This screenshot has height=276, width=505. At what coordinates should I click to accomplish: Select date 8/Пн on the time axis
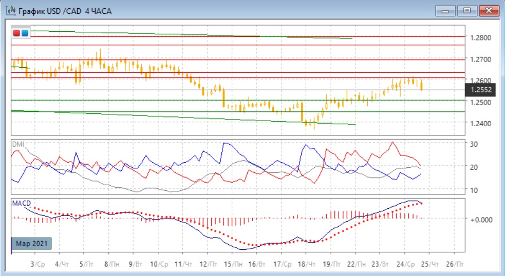tap(111, 264)
